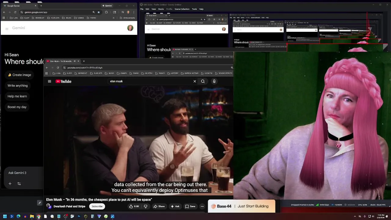Click the YouTube search magnifier button
Screen dimensions: 391x220
pos(203,81)
